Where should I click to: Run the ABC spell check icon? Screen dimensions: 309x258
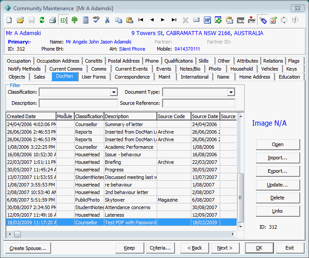point(96,20)
